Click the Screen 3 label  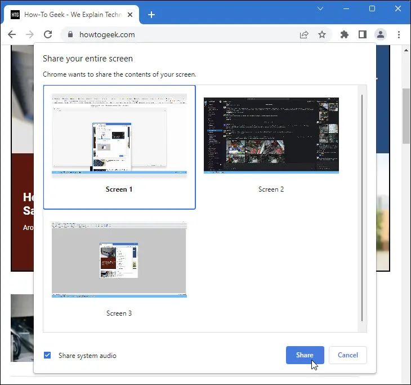tap(119, 313)
